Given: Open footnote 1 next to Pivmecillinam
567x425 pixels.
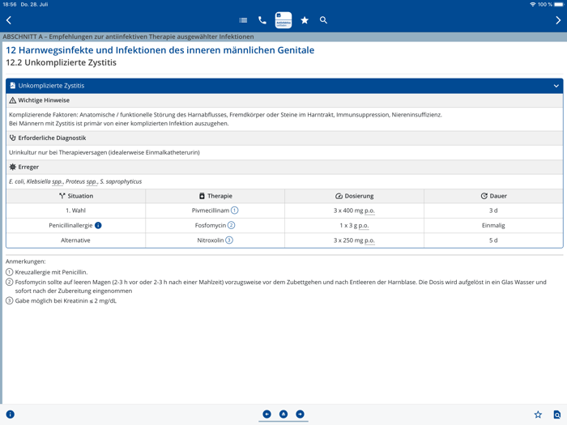Looking at the screenshot, I should click(x=235, y=210).
